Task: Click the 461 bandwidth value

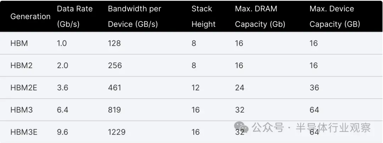Action: coord(115,88)
